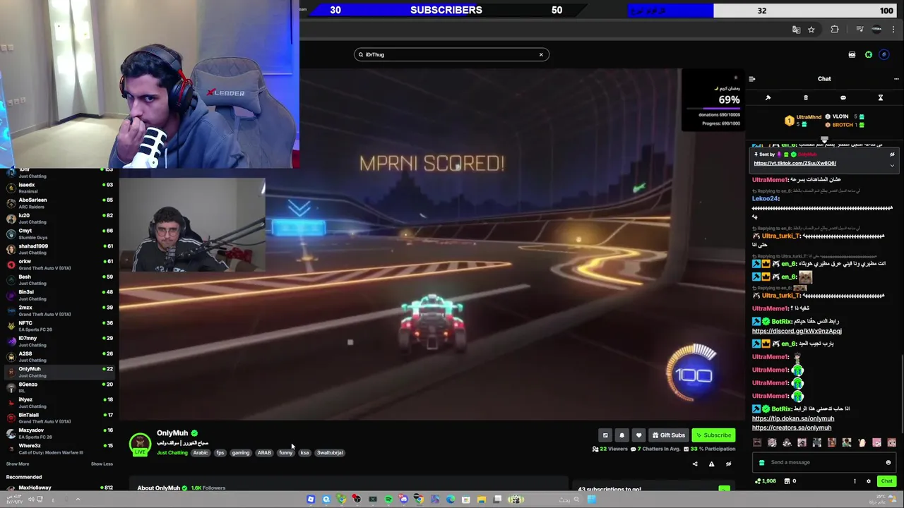Open the MaxHolloway recommended channel
Viewport: 904px width, 508px height.
pos(59,488)
